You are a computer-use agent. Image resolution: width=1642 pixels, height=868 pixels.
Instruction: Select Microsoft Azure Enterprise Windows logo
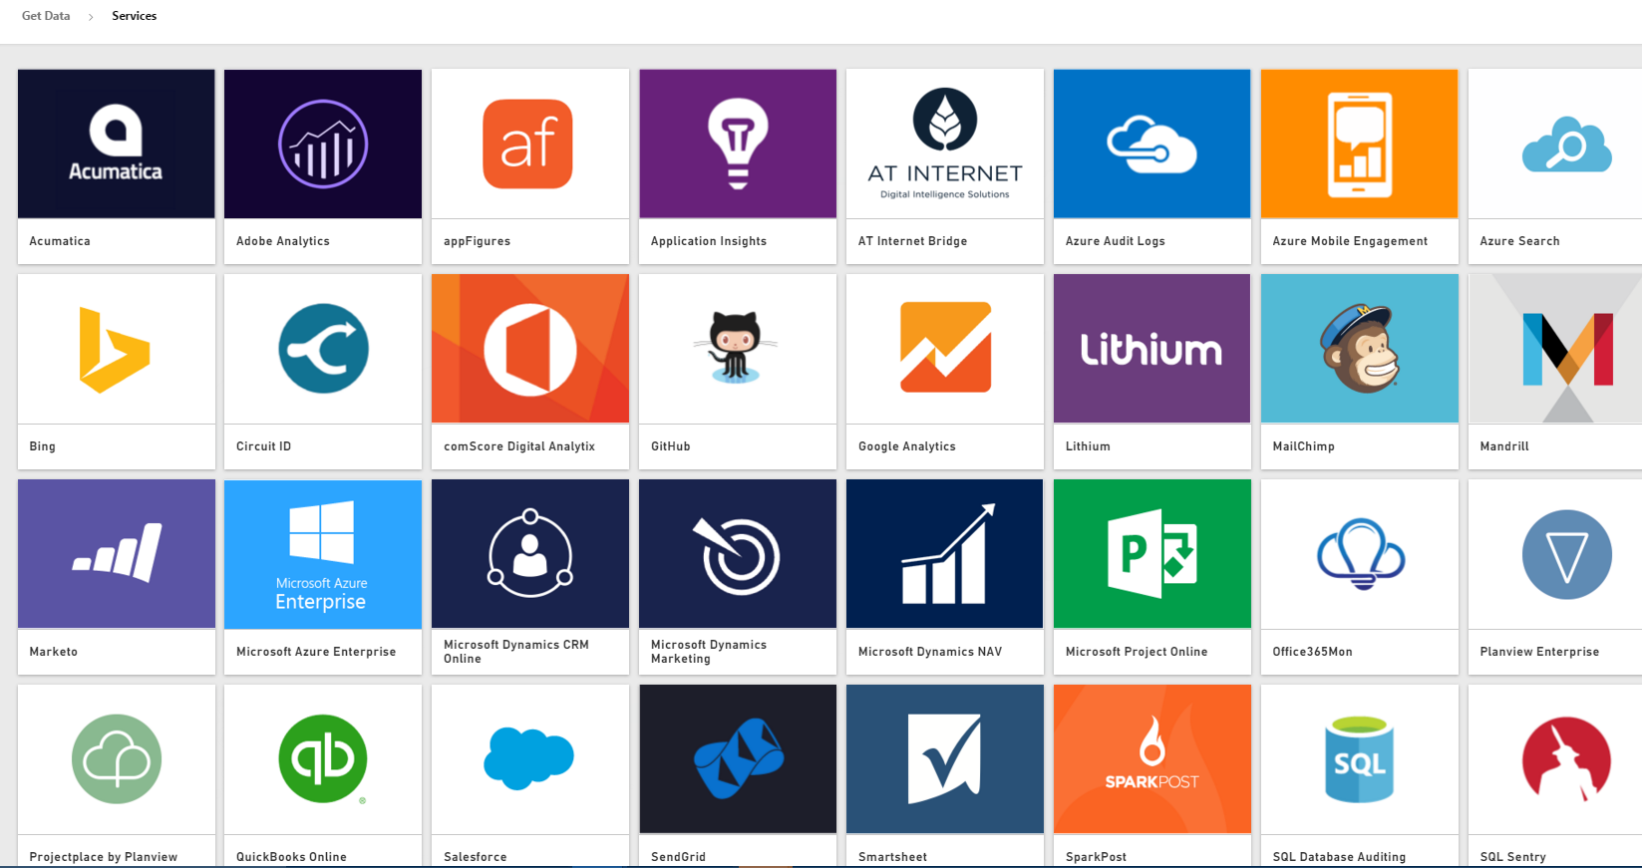321,532
